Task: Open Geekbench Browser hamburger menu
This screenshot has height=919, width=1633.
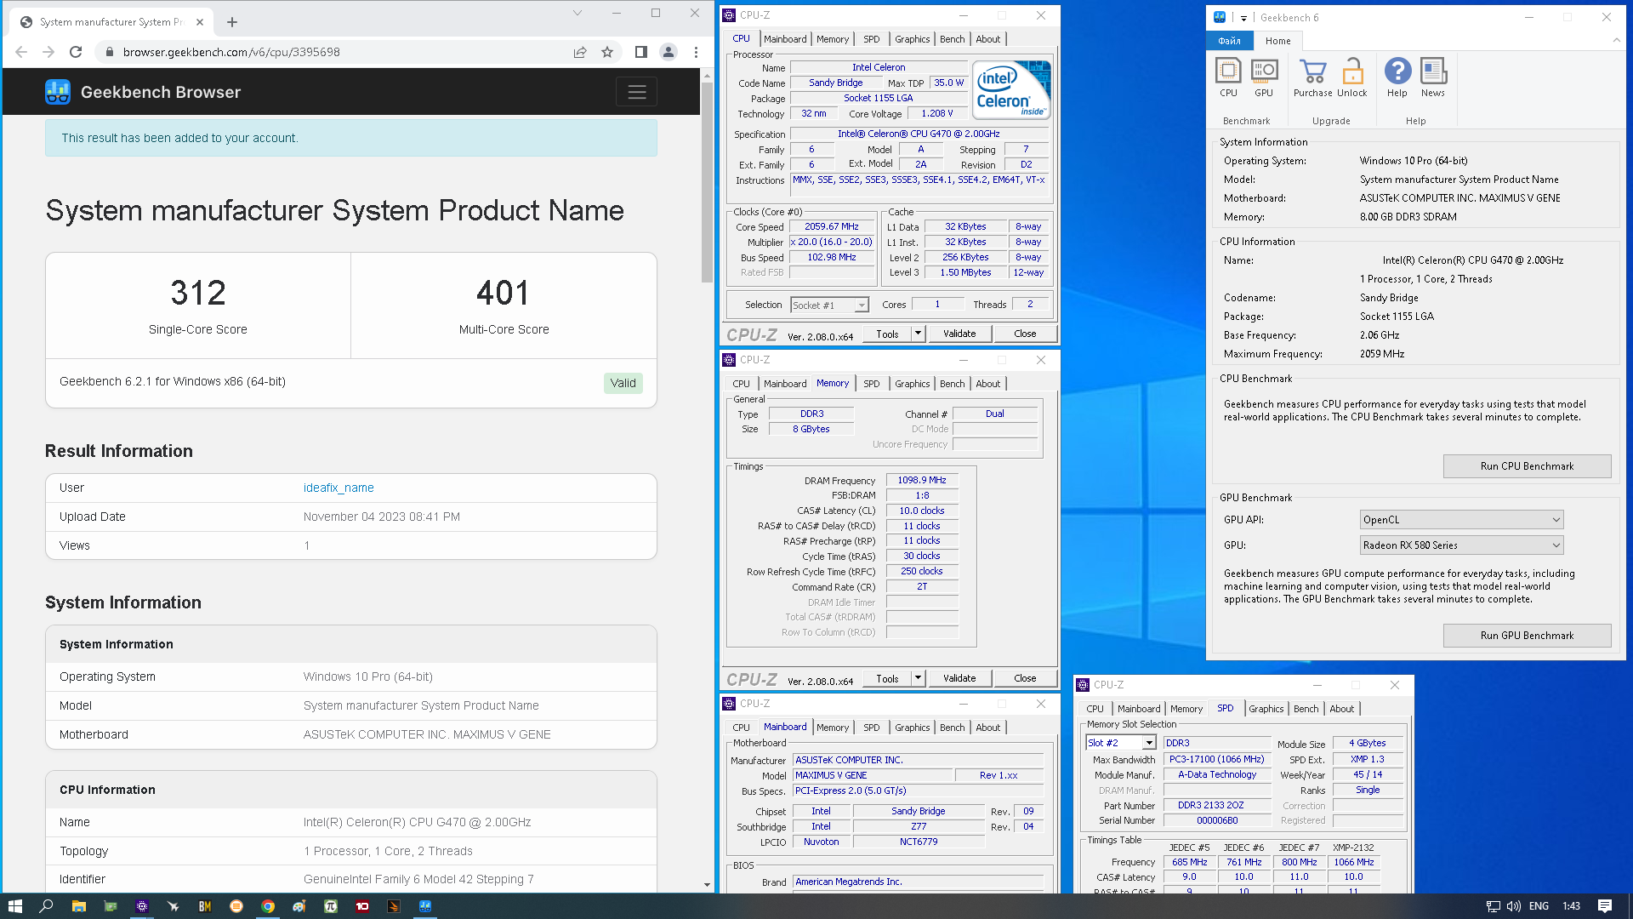Action: (636, 92)
